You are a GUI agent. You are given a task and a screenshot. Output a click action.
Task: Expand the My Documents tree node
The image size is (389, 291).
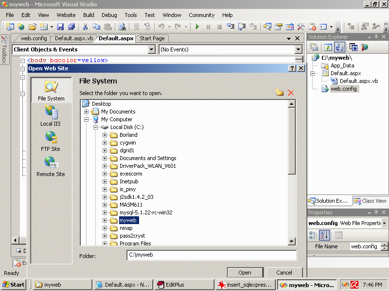[87, 112]
